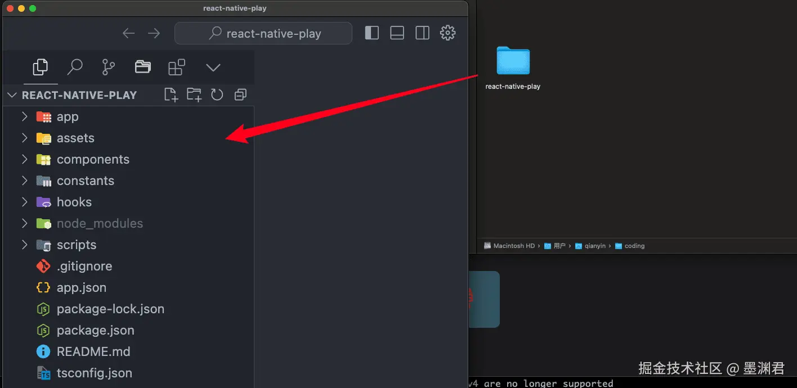Screen dimensions: 797x388
Task: Expand the node_modules folder chevron
Action: tap(24, 224)
